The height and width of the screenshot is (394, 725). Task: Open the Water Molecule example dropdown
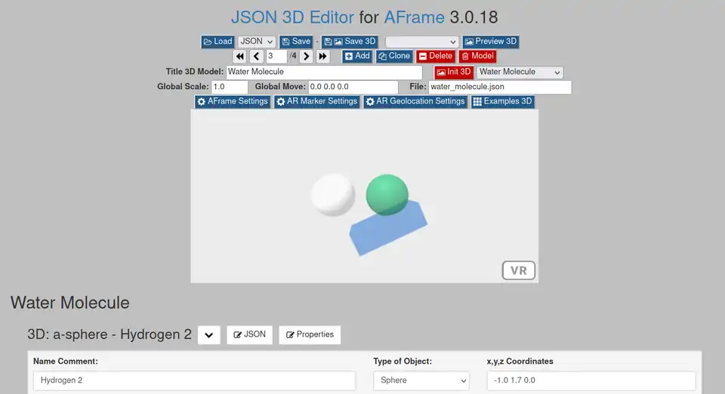pos(520,72)
